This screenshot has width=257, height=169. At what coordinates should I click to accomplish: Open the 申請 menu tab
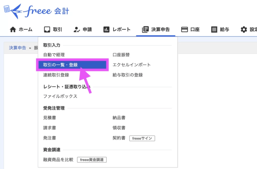(83, 29)
